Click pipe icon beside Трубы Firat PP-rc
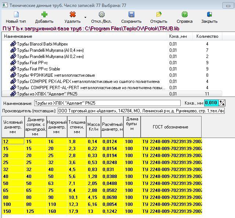This screenshot has width=235, height=218. 13,63
